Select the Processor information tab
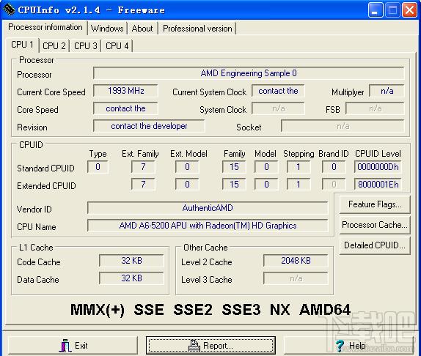 (45, 27)
